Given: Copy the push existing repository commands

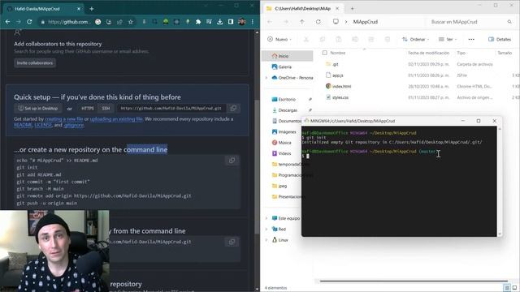Looking at the screenshot, I should click(232, 242).
